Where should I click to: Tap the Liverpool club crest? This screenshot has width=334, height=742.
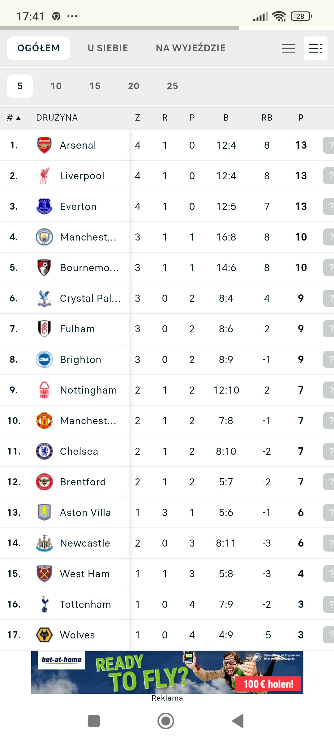[x=44, y=176]
